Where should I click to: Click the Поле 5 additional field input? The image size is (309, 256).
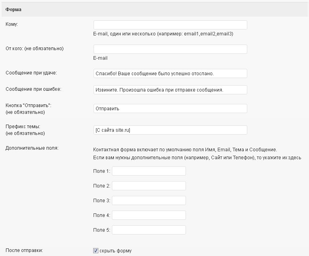tap(149, 230)
